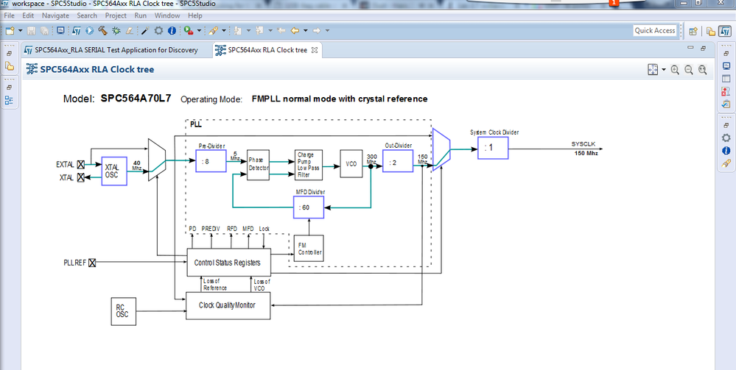Open the Run menu
This screenshot has height=370, width=736.
pos(140,15)
